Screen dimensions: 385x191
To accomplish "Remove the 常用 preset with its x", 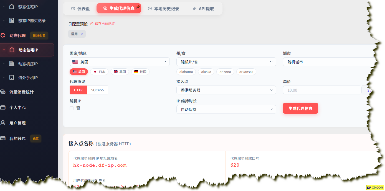I will (x=82, y=34).
